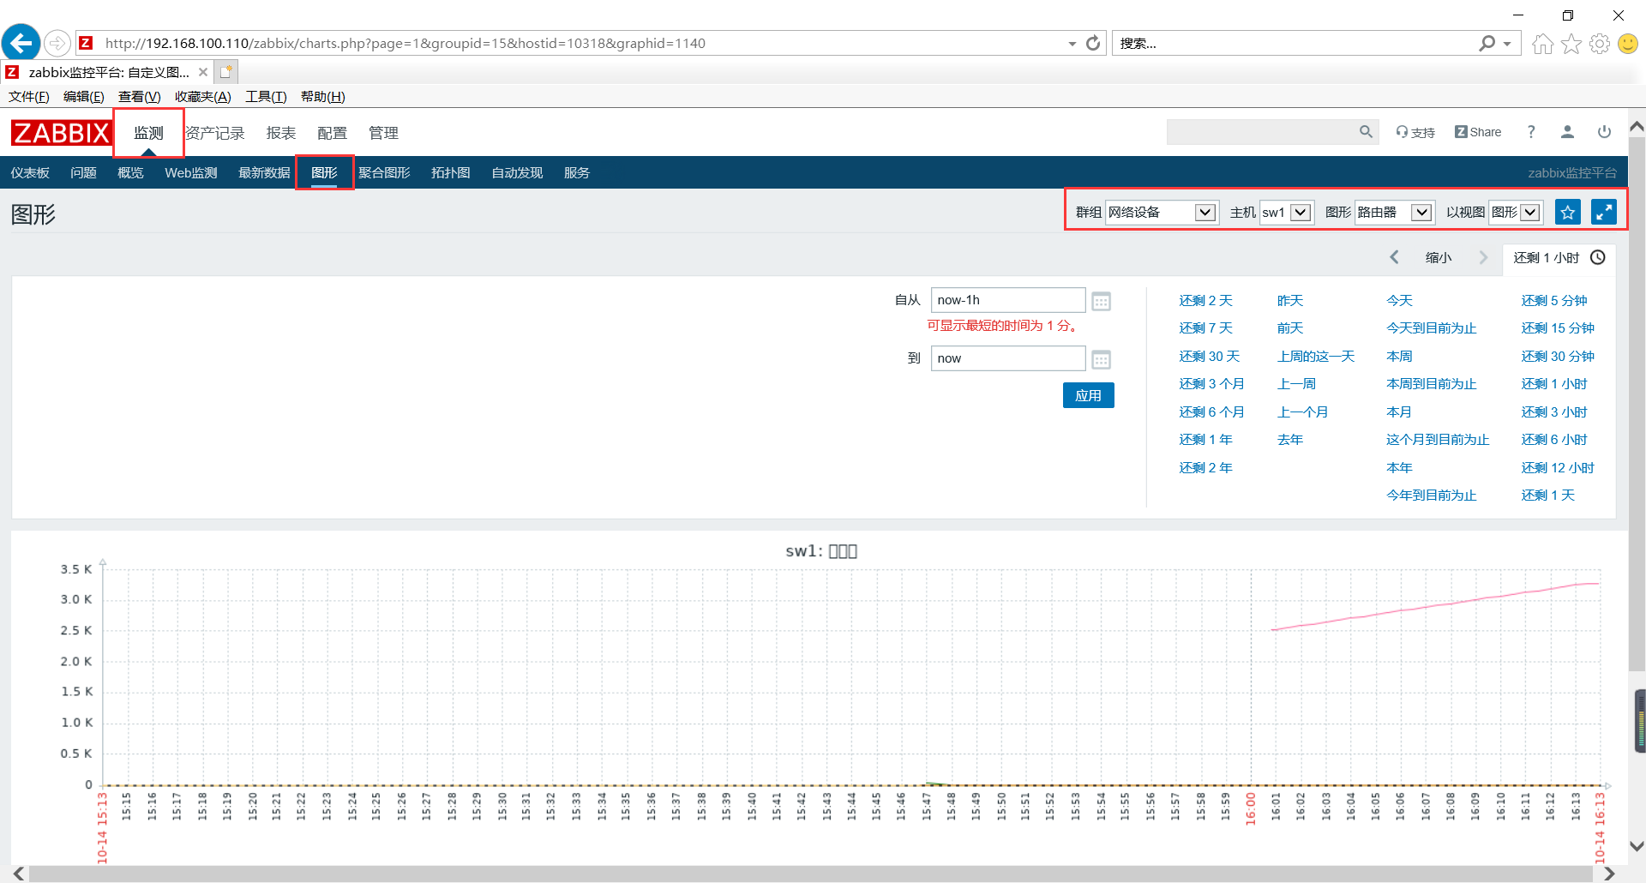This screenshot has width=1646, height=883.
Task: Open the 仪表板 submenu item
Action: [30, 172]
